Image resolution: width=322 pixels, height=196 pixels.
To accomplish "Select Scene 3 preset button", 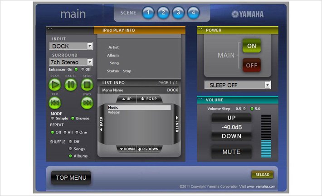I will (178, 13).
